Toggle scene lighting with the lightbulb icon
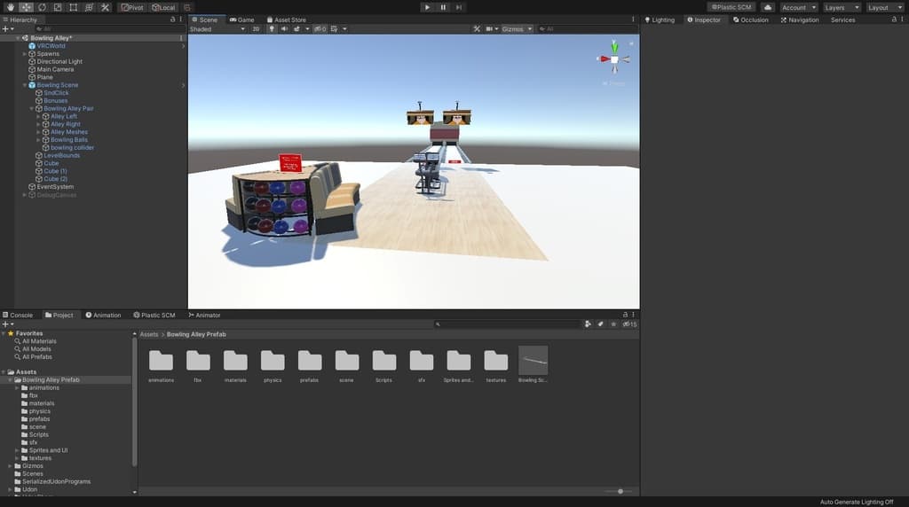The height and width of the screenshot is (507, 909). (273, 28)
